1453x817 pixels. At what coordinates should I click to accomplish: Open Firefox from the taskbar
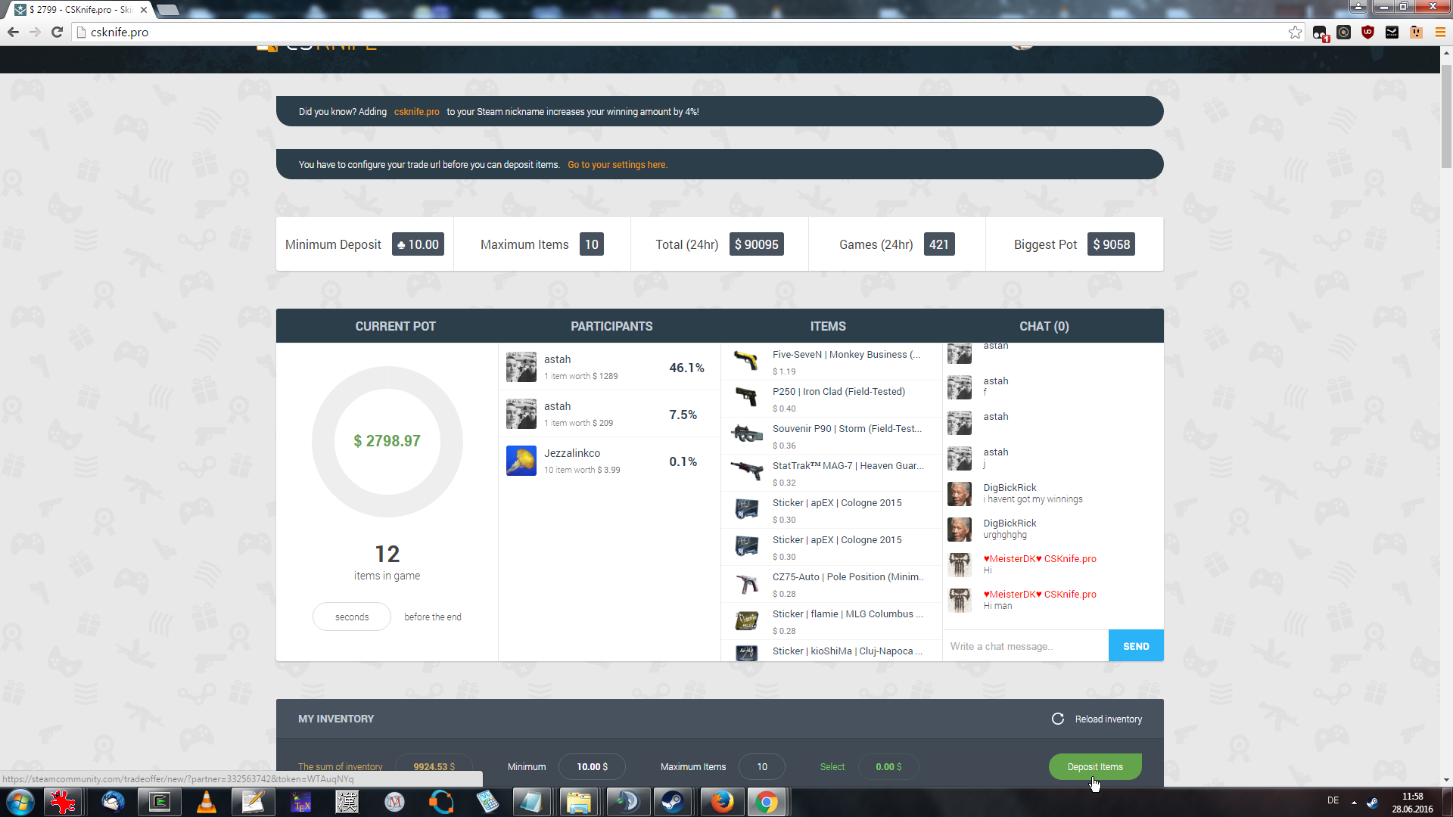pos(721,802)
